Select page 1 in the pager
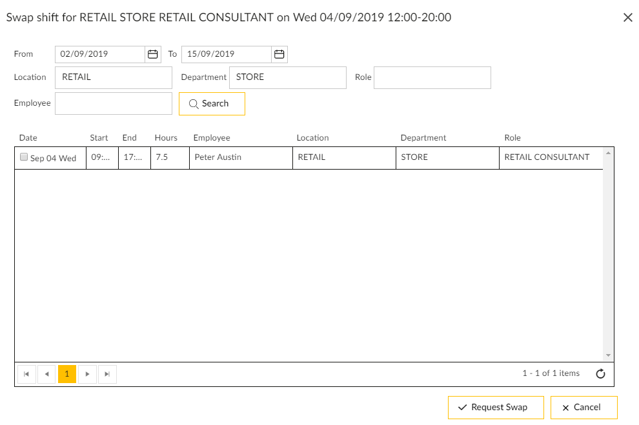The width and height of the screenshot is (639, 425). (x=67, y=374)
